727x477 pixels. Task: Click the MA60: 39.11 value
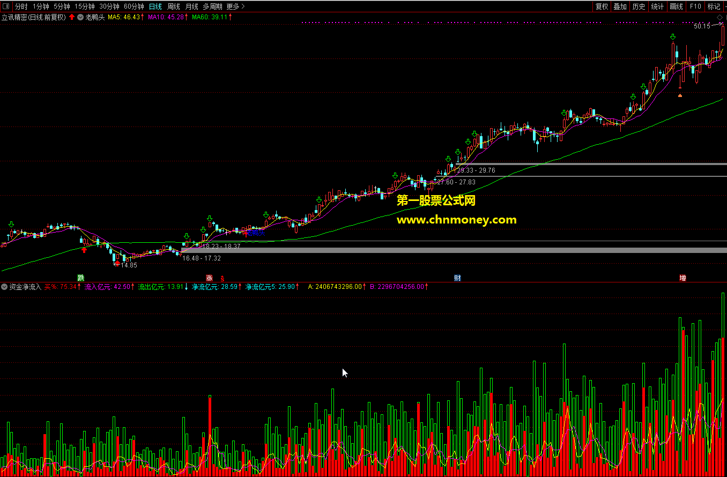[212, 17]
